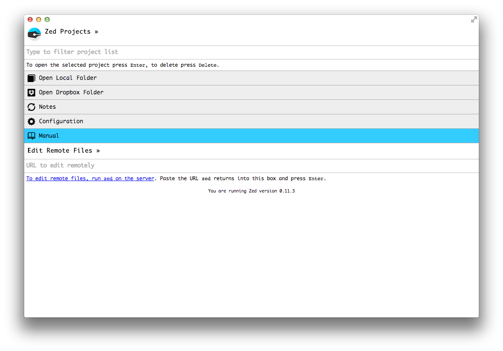Open the "Configuration" project label

[x=61, y=122]
